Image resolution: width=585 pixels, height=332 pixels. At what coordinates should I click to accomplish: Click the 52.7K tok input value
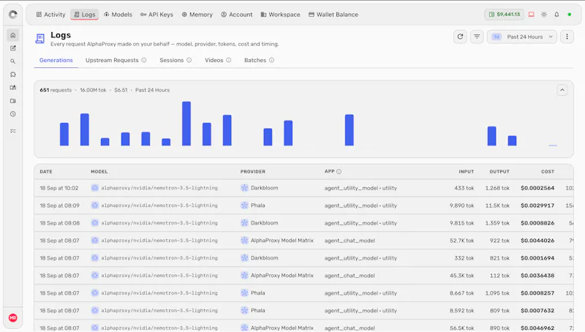[x=462, y=241]
